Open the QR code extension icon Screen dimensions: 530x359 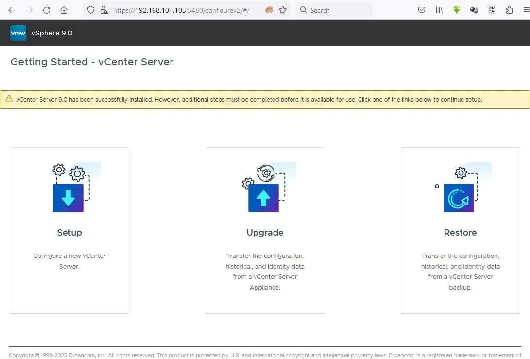[x=491, y=10]
